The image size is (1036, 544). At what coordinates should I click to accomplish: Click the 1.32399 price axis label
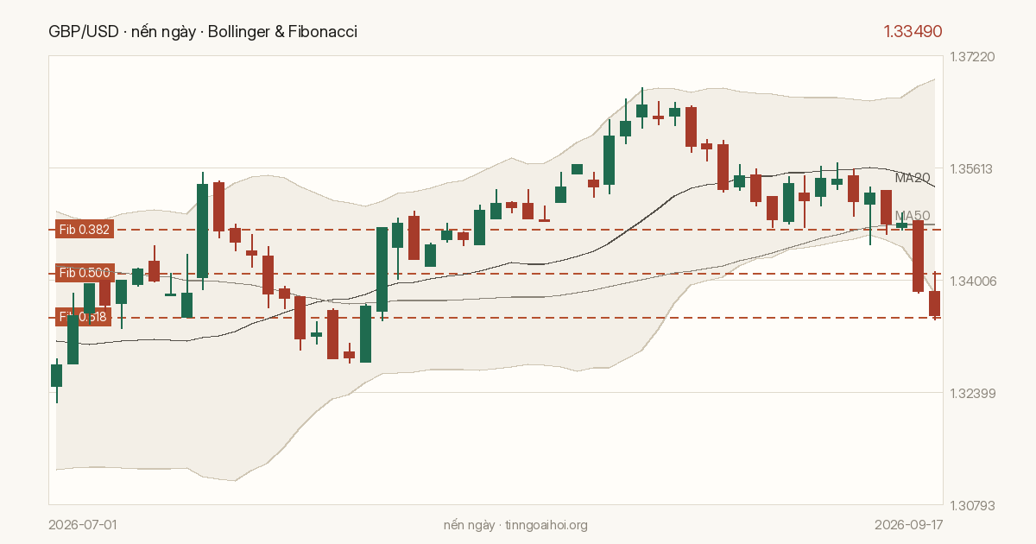coord(973,393)
